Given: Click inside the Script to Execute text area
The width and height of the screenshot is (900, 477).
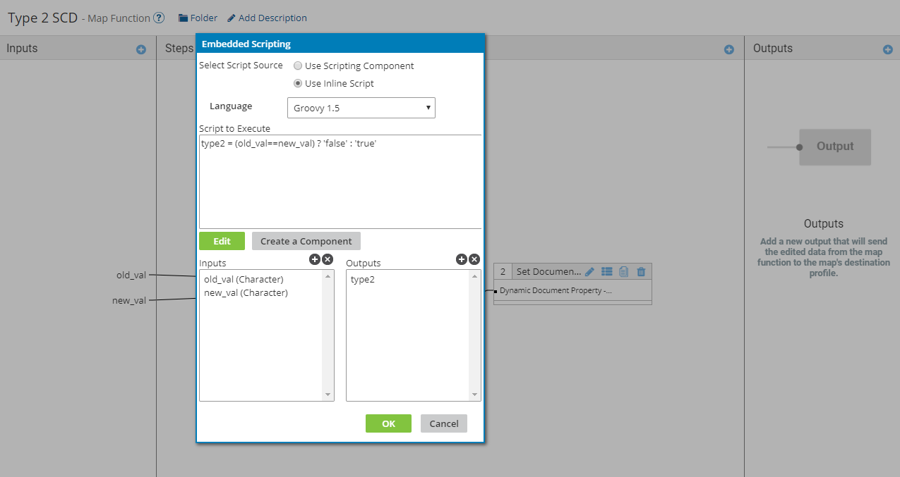Looking at the screenshot, I should tap(340, 183).
